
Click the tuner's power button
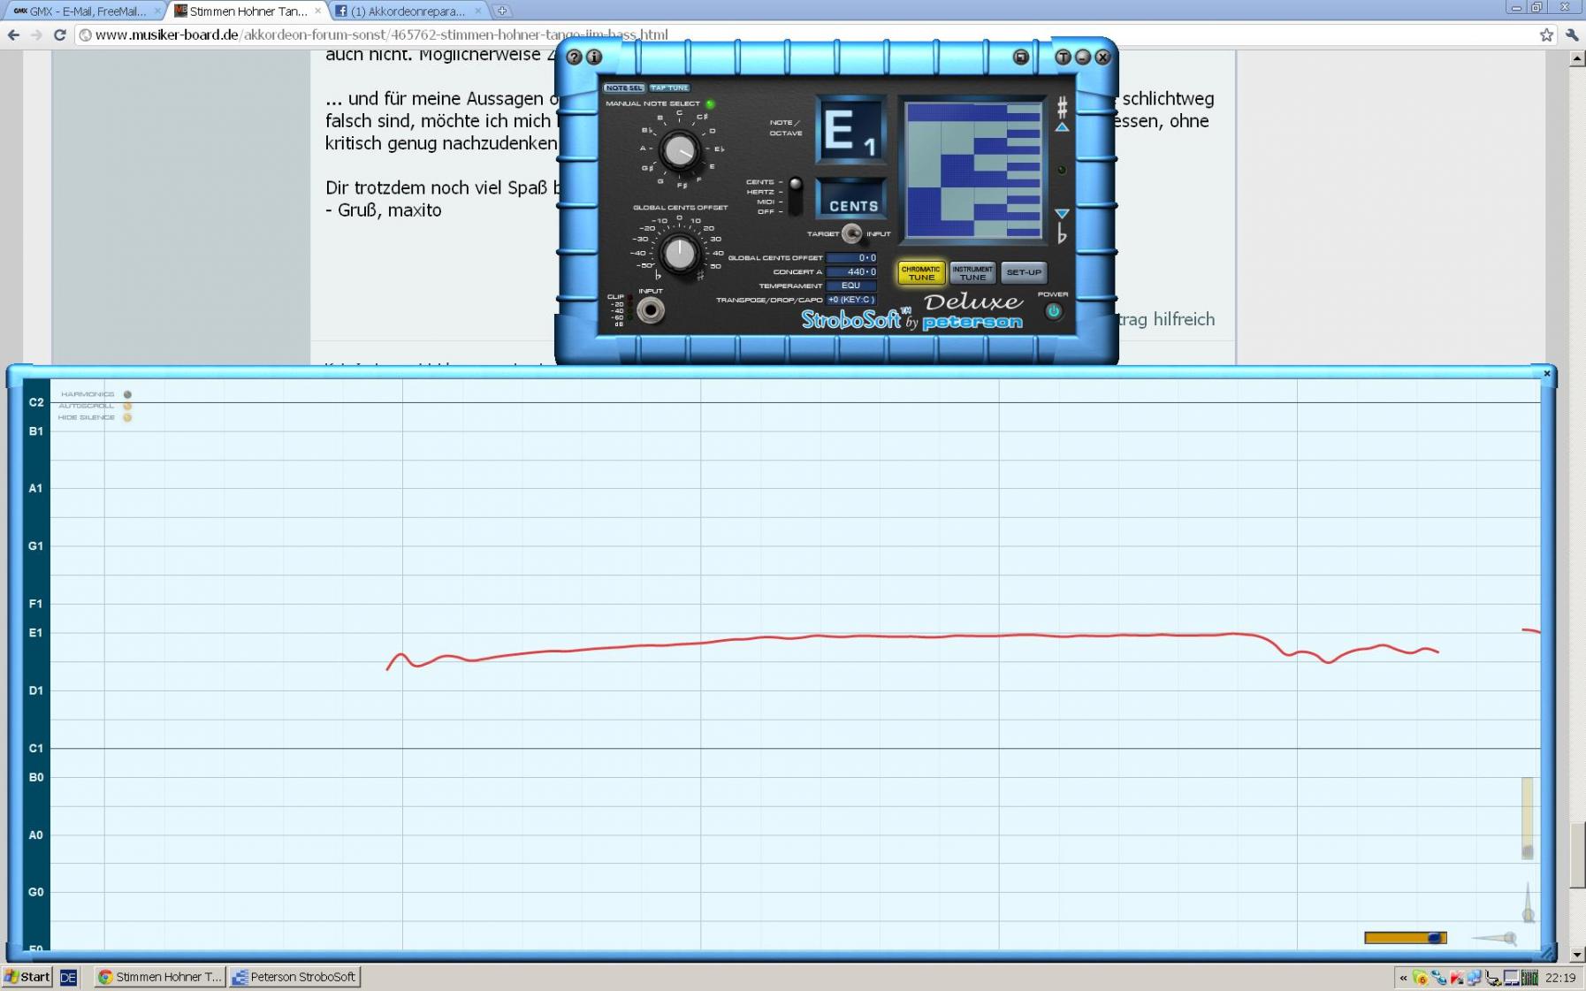1053,311
